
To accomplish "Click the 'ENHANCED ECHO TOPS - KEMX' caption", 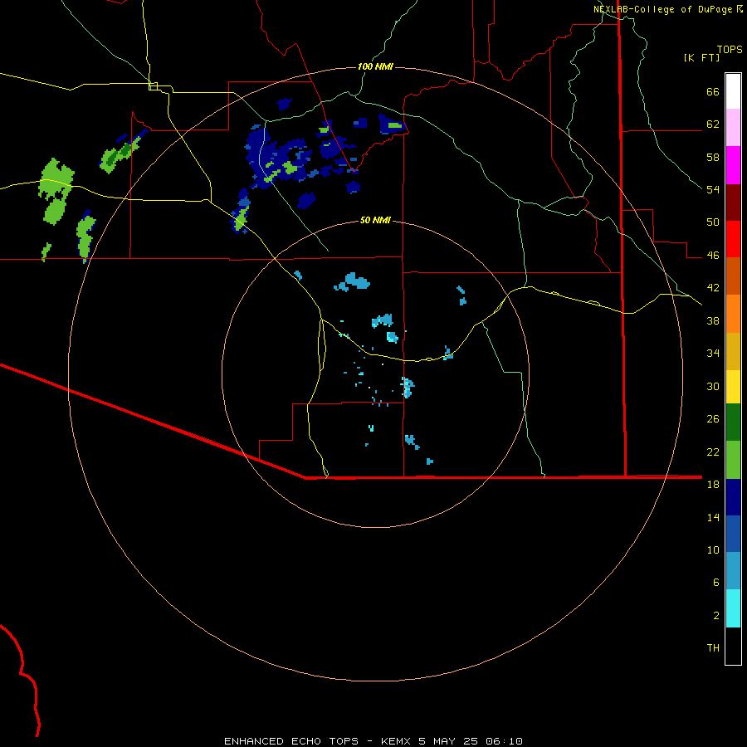I will pos(317,741).
